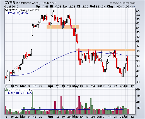
Task: Click the GYMB (Daily) 42.29 legend text
Action: pyautogui.click(x=24, y=10)
